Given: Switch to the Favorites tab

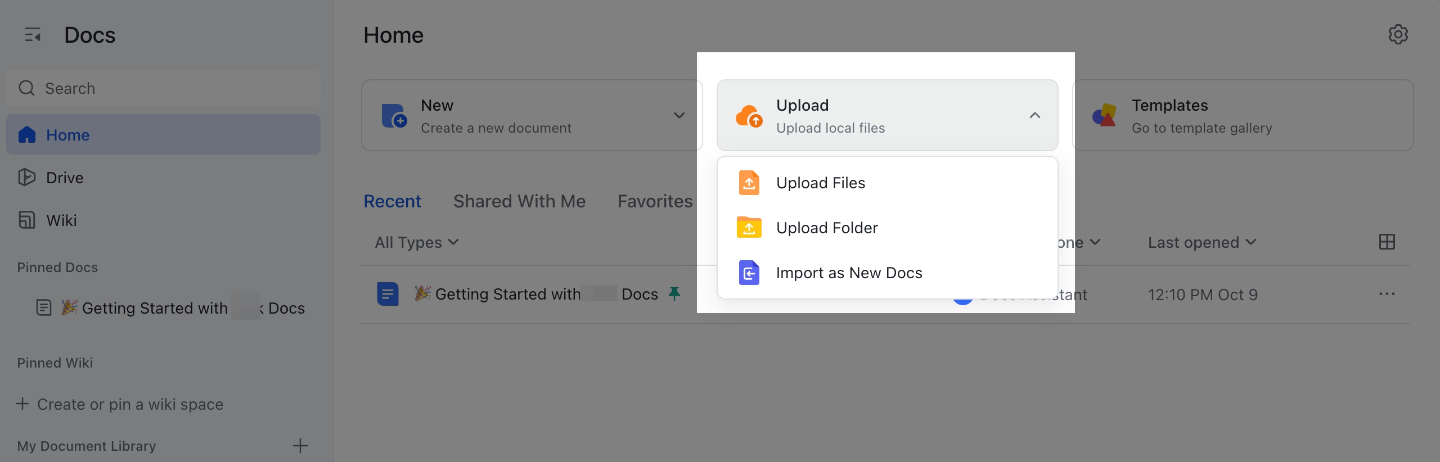Looking at the screenshot, I should 655,201.
